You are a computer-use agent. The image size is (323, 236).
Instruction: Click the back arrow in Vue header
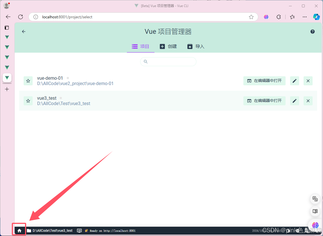point(24,32)
